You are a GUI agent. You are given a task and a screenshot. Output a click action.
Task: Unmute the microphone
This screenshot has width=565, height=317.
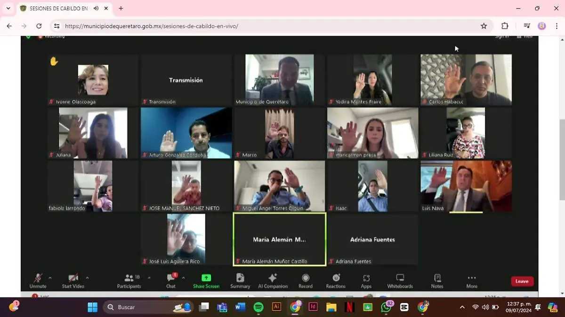[38, 278]
